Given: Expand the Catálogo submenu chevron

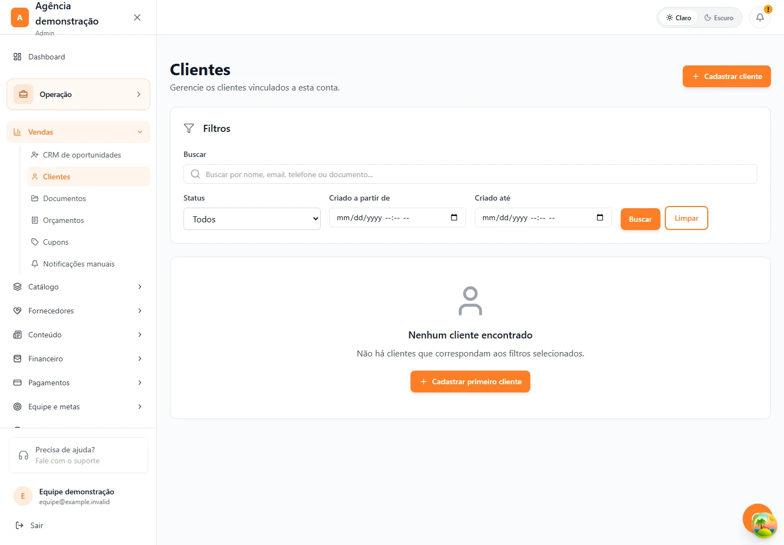Looking at the screenshot, I should click(x=140, y=287).
